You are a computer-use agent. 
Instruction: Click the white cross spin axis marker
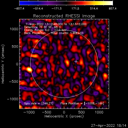click(76, 61)
